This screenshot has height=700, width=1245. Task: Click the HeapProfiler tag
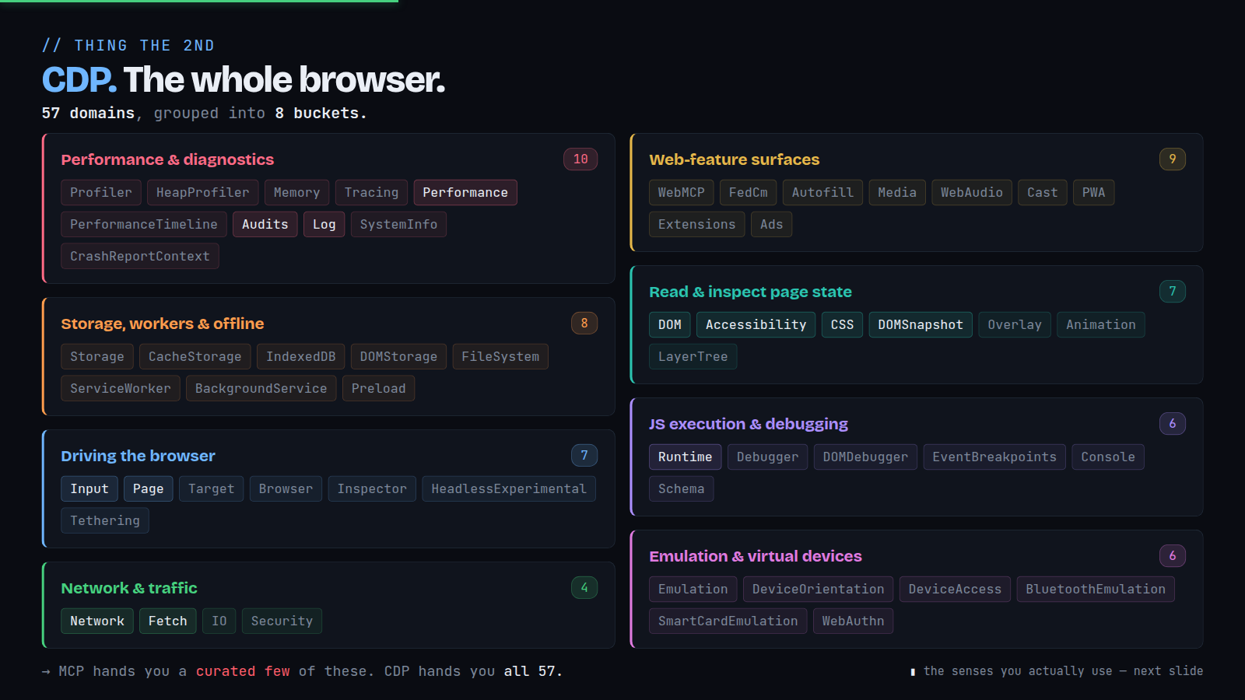202,192
